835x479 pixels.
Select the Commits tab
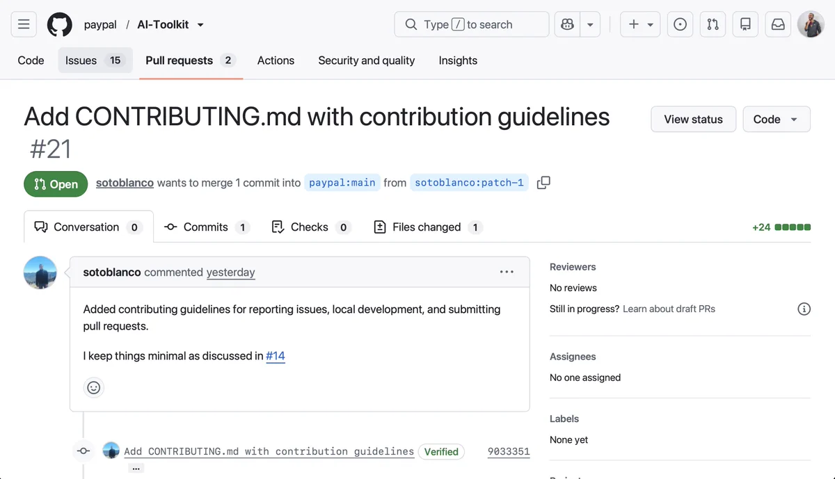(x=207, y=227)
